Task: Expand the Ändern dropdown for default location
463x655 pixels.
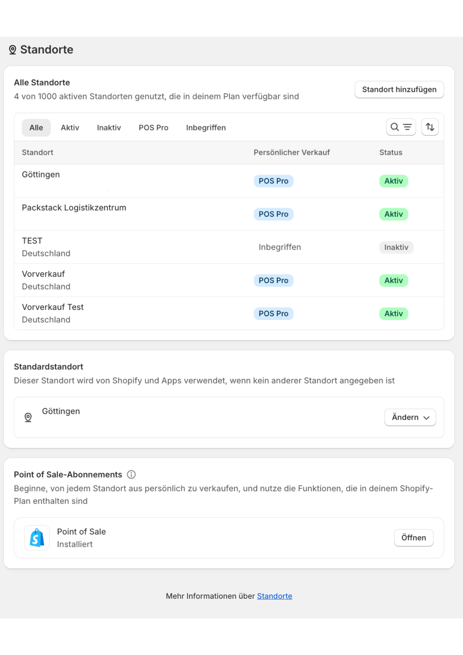Action: [x=410, y=417]
